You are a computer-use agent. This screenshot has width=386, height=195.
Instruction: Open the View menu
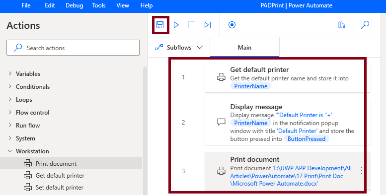[123, 5]
